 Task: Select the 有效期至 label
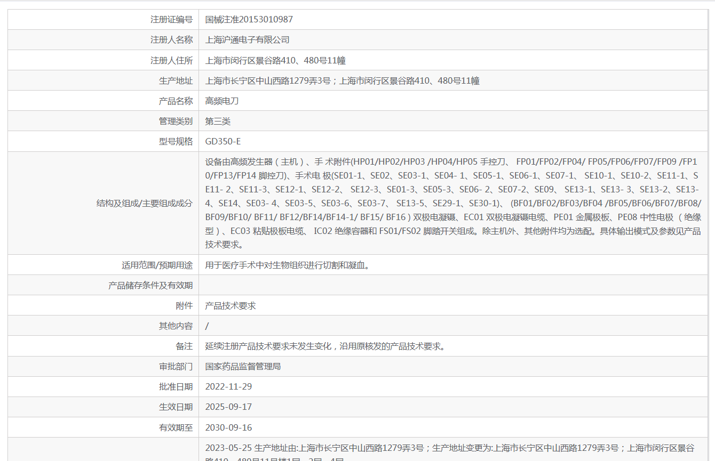(x=176, y=427)
